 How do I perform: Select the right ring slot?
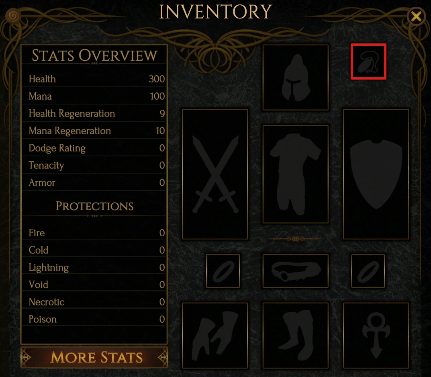(368, 271)
